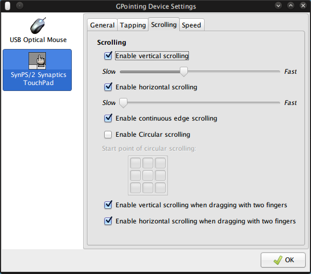Close the GPointing Device Settings window
Viewport: 311px width, 274px height.
point(303,6)
